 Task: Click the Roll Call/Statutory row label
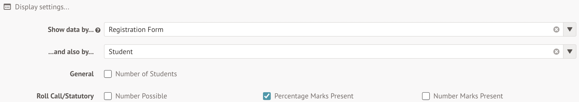[x=65, y=96]
